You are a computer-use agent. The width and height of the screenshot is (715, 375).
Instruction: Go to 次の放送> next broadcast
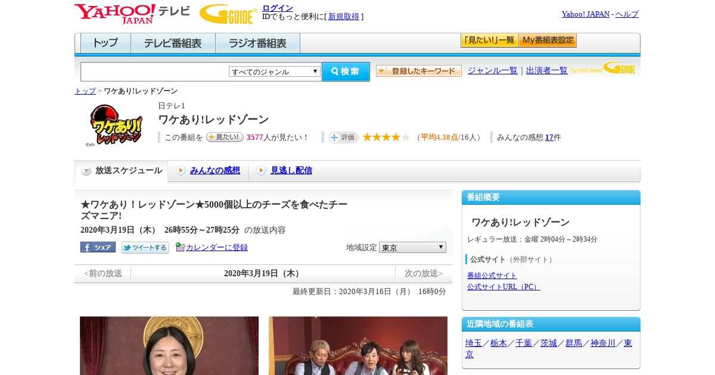(x=424, y=274)
